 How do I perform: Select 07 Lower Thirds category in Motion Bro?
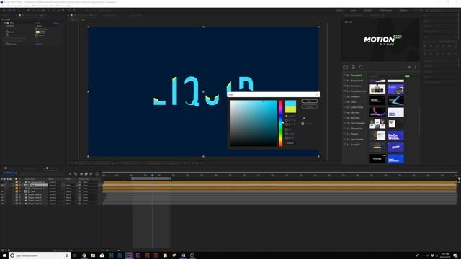coord(354,107)
